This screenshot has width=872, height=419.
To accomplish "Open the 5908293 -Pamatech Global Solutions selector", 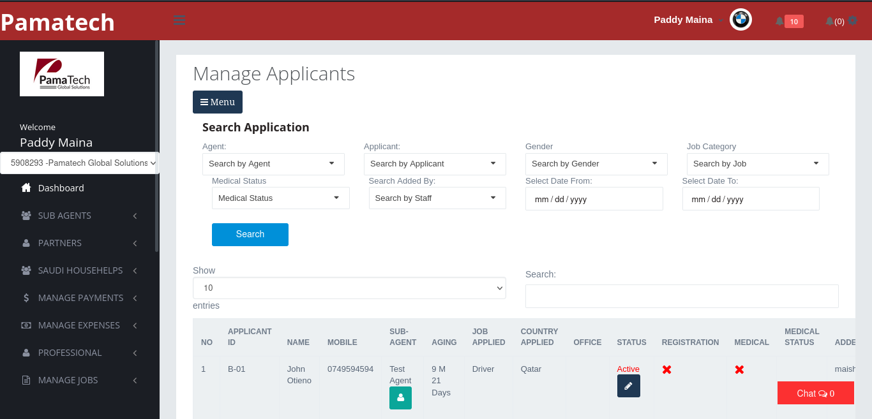I will coord(79,163).
